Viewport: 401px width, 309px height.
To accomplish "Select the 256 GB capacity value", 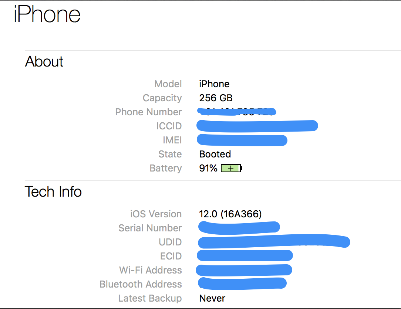I will click(x=216, y=98).
